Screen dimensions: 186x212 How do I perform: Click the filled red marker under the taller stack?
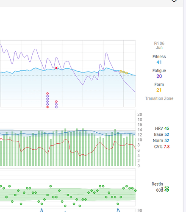click(x=47, y=107)
